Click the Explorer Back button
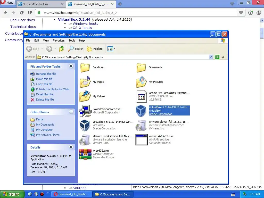The image size is (264, 198). 33,49
